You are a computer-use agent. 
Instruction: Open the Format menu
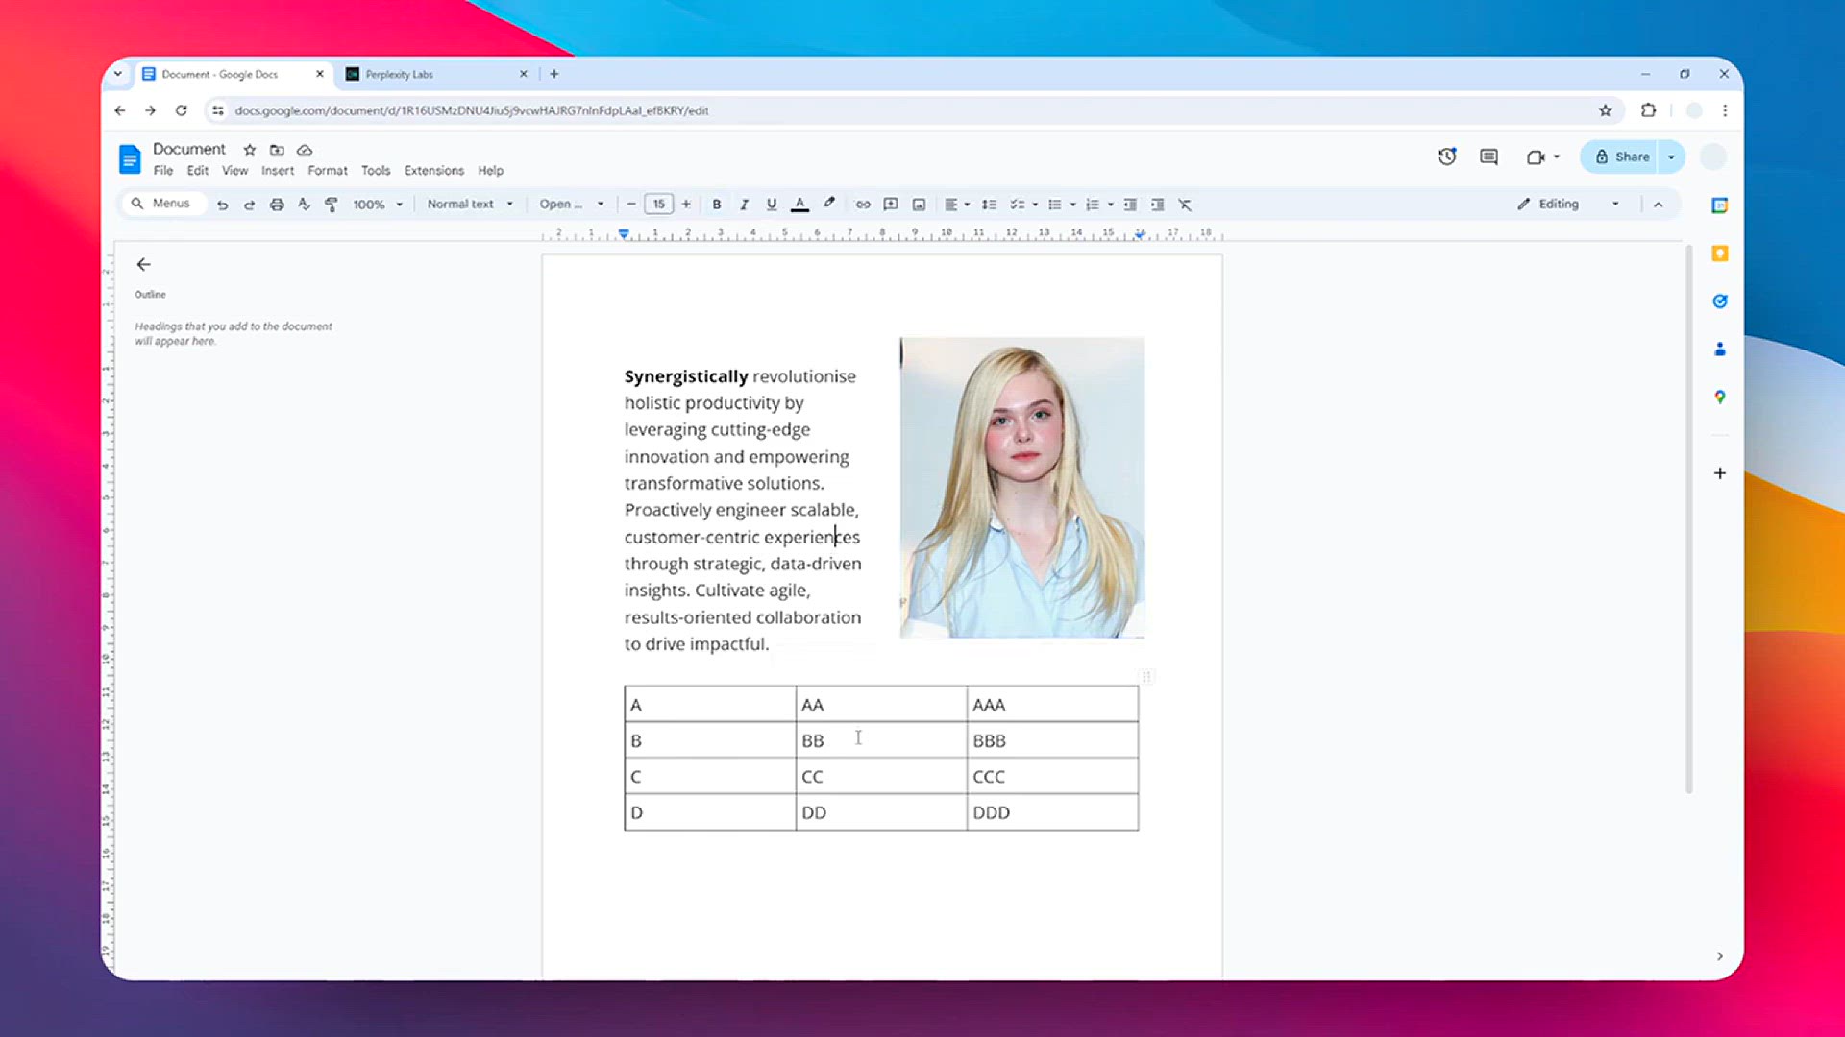pyautogui.click(x=328, y=171)
